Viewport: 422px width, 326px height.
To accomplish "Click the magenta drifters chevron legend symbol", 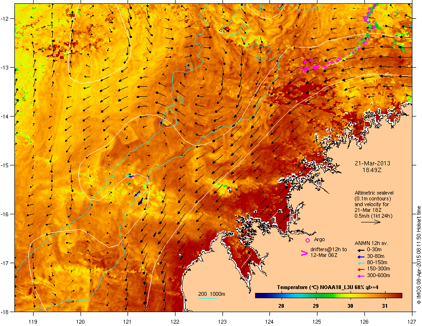I will [305, 253].
